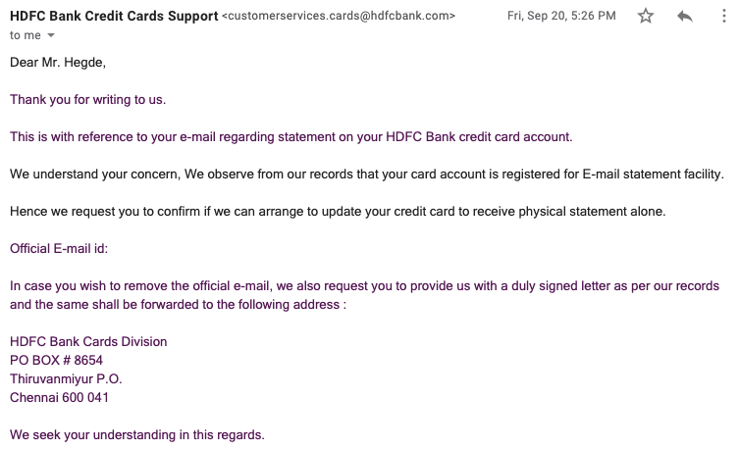Image resolution: width=739 pixels, height=450 pixels.
Task: Click the 'Chennai 600 041' line
Action: 59,398
